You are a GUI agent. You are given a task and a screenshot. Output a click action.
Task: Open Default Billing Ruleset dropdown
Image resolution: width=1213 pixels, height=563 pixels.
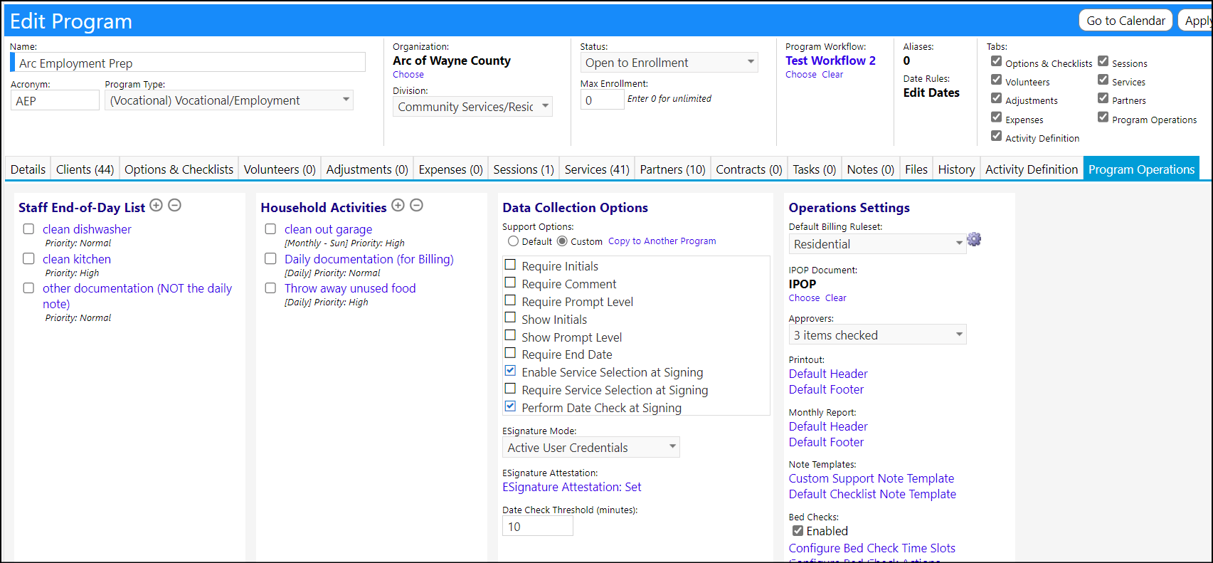tap(878, 244)
